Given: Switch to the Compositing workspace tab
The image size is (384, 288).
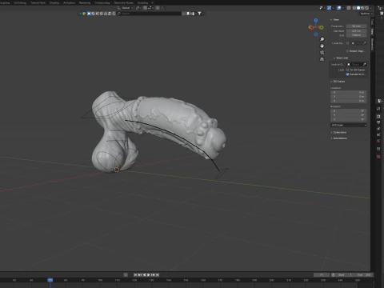Looking at the screenshot, I should pyautogui.click(x=102, y=2).
